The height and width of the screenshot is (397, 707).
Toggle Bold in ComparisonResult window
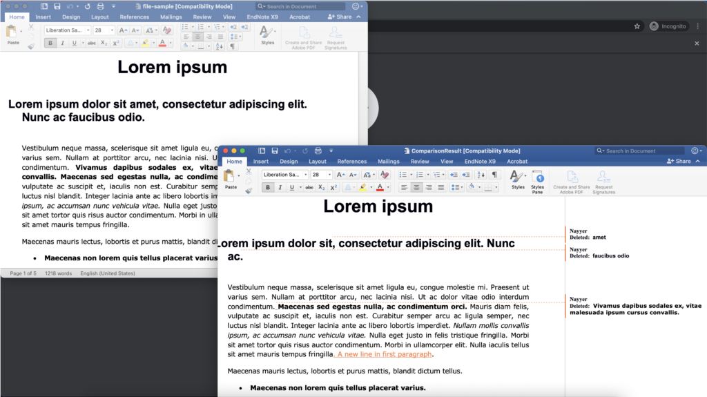pos(268,188)
